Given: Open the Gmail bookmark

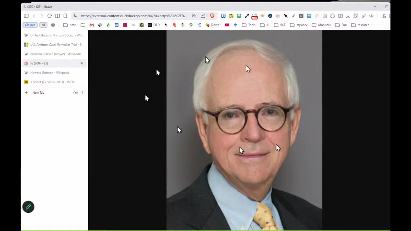Looking at the screenshot, I should [x=92, y=25].
